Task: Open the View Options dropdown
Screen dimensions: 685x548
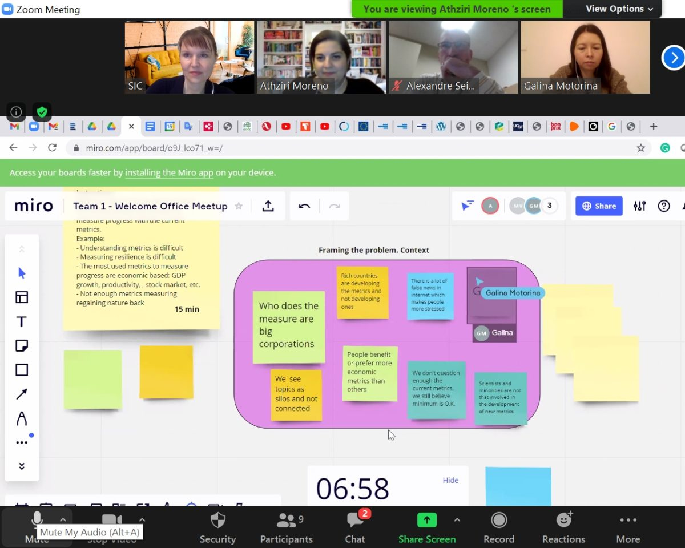Action: [x=619, y=9]
